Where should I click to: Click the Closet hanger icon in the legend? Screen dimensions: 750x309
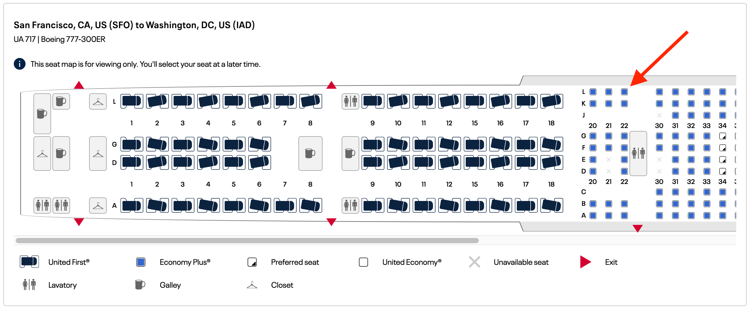(x=252, y=285)
